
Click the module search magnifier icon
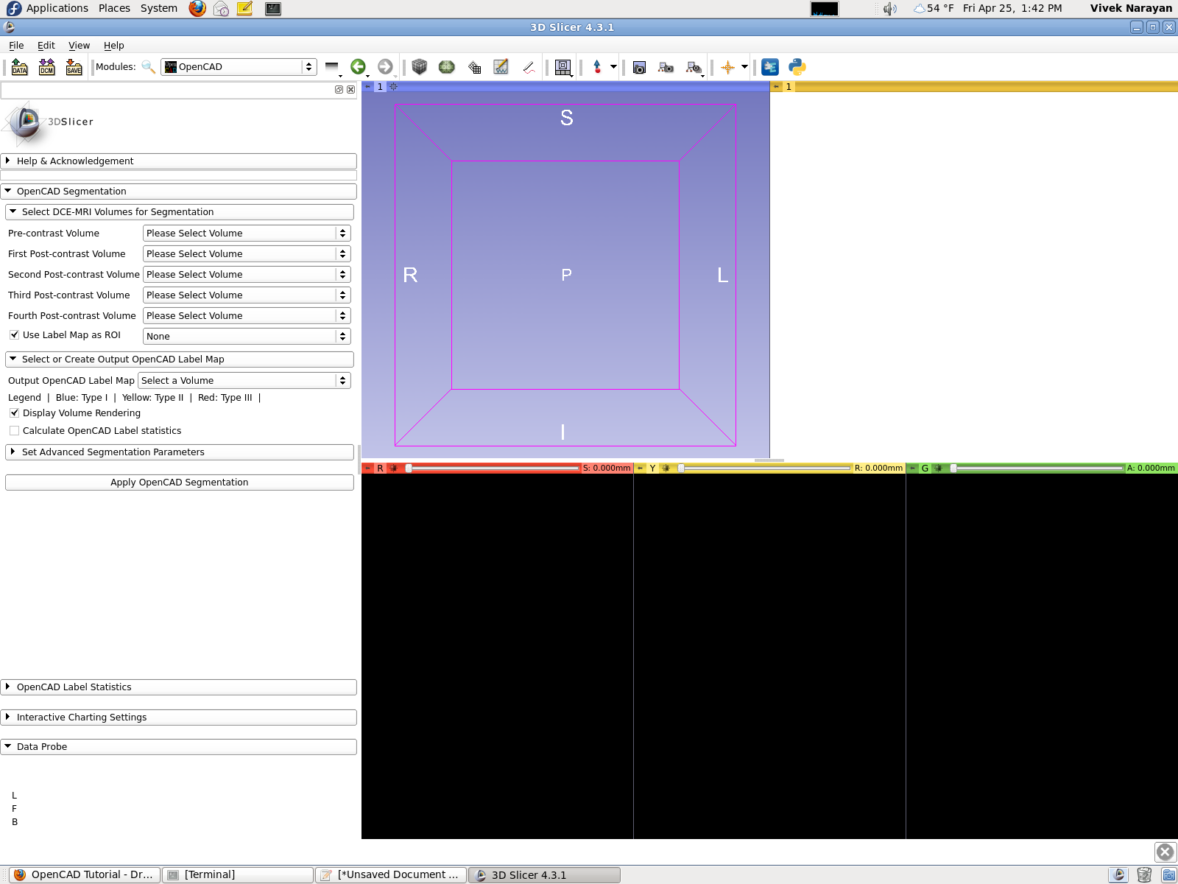(x=148, y=67)
